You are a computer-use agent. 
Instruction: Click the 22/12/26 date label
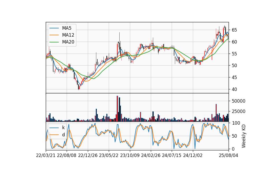click(88, 156)
